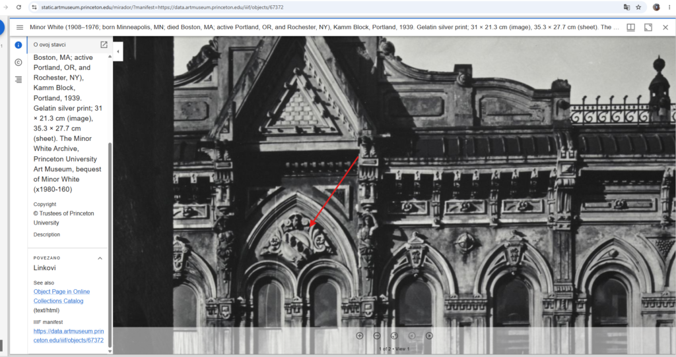Click the panel scrollbar up arrow
Screen dimensions: 676x357
click(110, 57)
